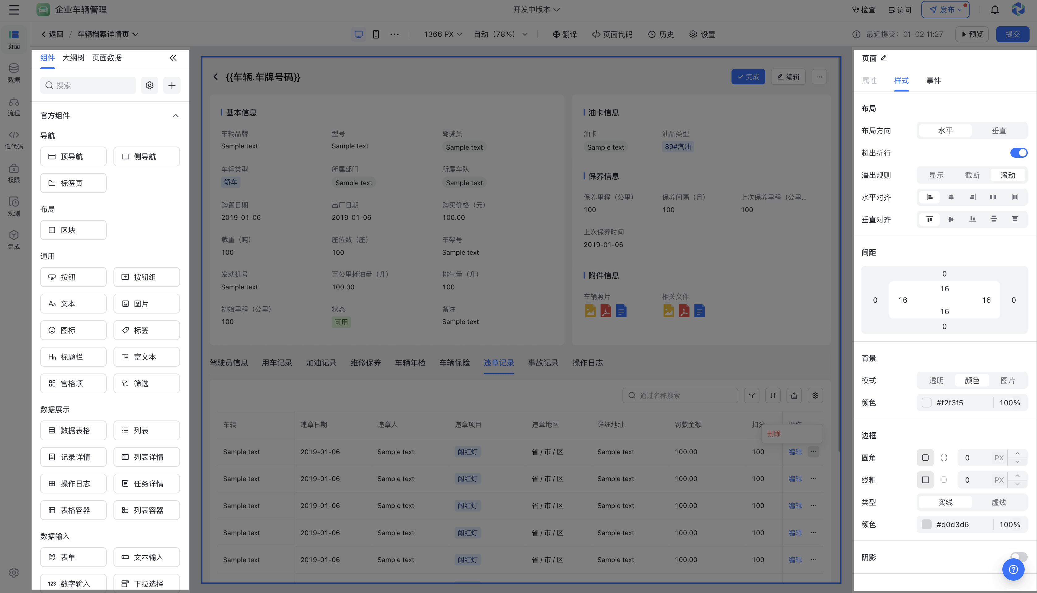Open the help question-mark bubble
This screenshot has width=1037, height=593.
click(x=1013, y=570)
